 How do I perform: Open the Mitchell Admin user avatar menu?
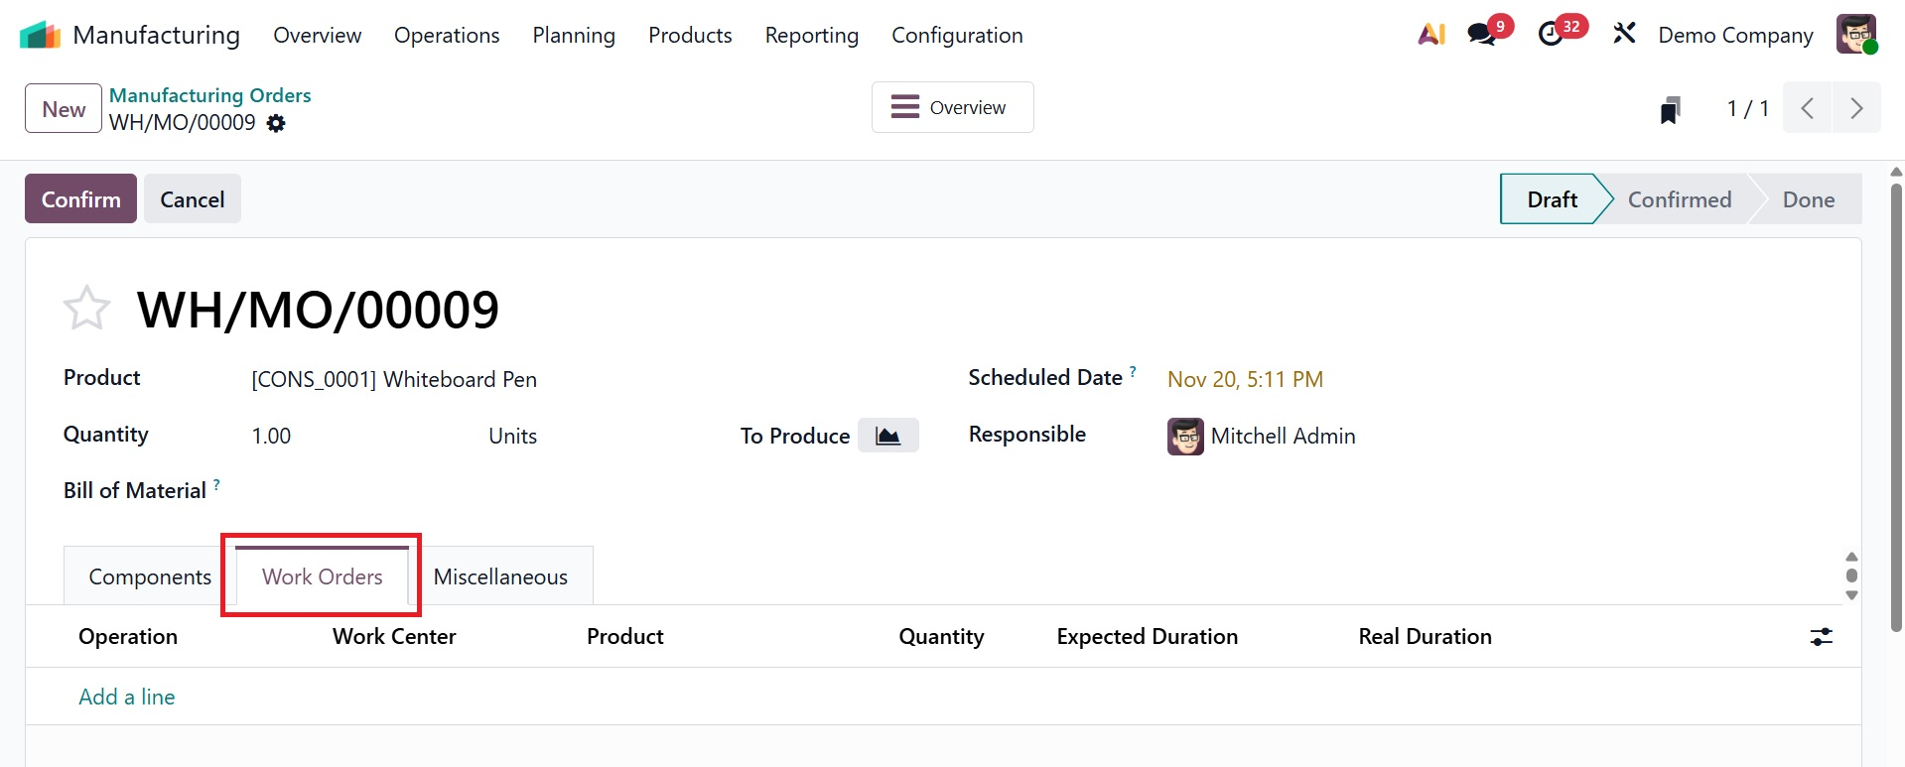[1855, 35]
